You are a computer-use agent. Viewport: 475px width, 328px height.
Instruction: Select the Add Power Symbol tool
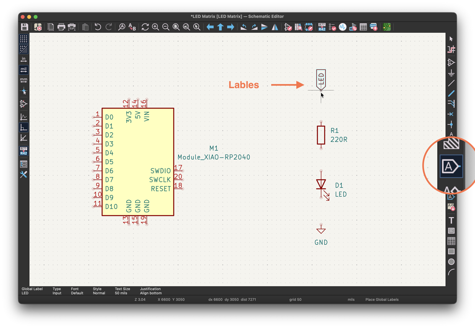tap(451, 72)
